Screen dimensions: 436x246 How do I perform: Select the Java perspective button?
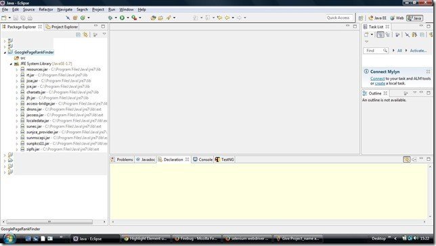click(414, 18)
